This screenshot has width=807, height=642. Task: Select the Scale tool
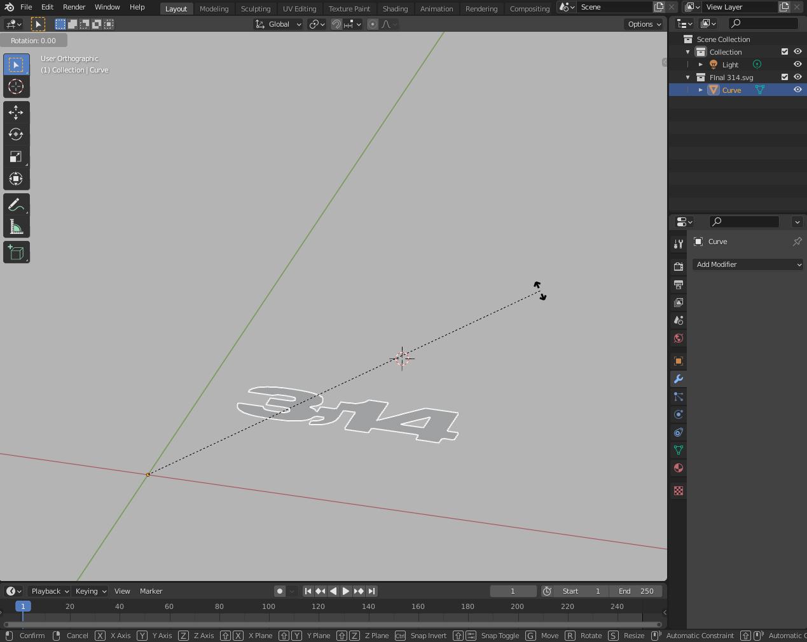(17, 157)
